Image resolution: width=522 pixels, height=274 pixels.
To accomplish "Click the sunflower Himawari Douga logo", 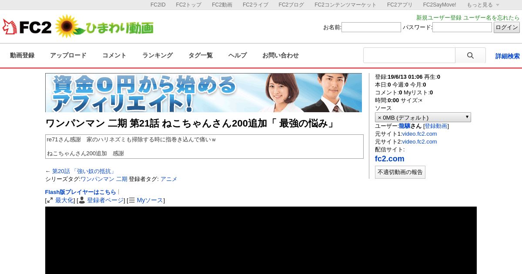I will tap(104, 27).
